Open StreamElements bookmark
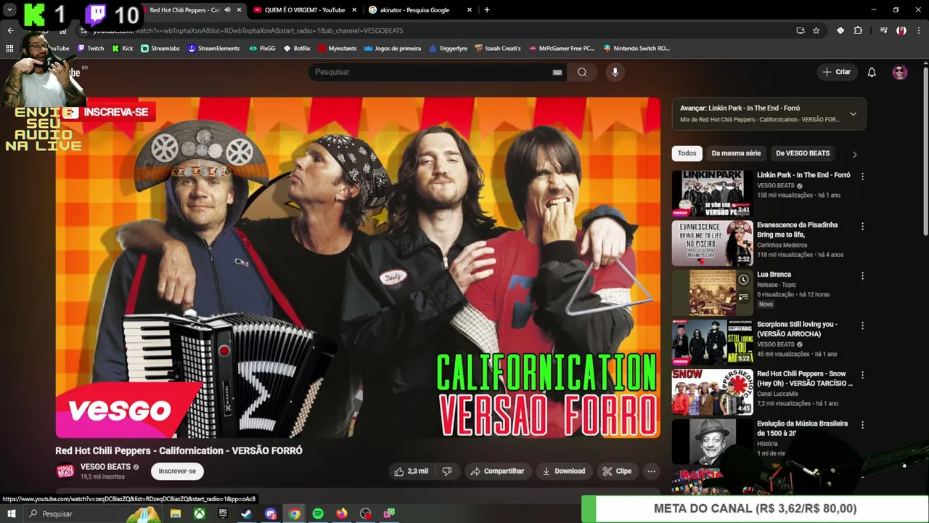Image resolution: width=929 pixels, height=523 pixels. point(213,49)
